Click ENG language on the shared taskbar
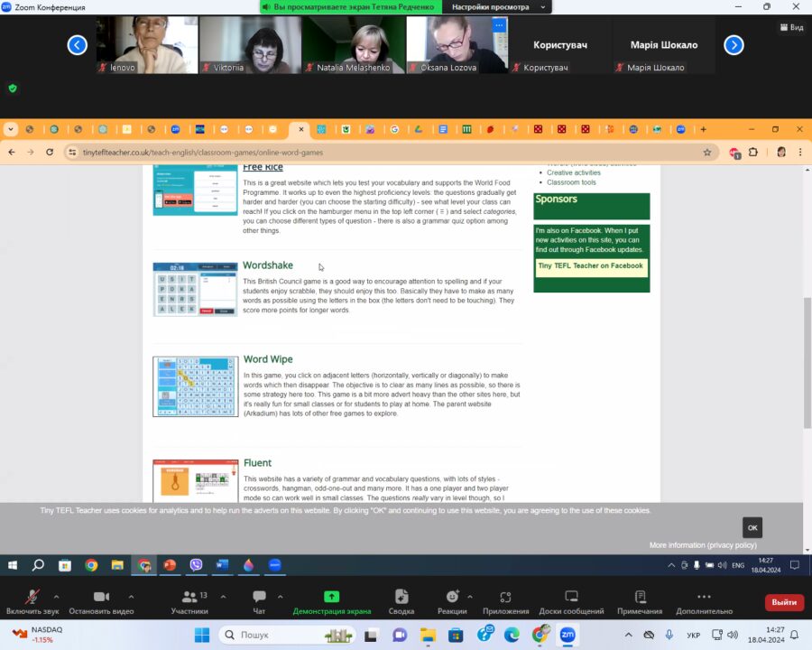The width and height of the screenshot is (812, 650). (x=738, y=565)
